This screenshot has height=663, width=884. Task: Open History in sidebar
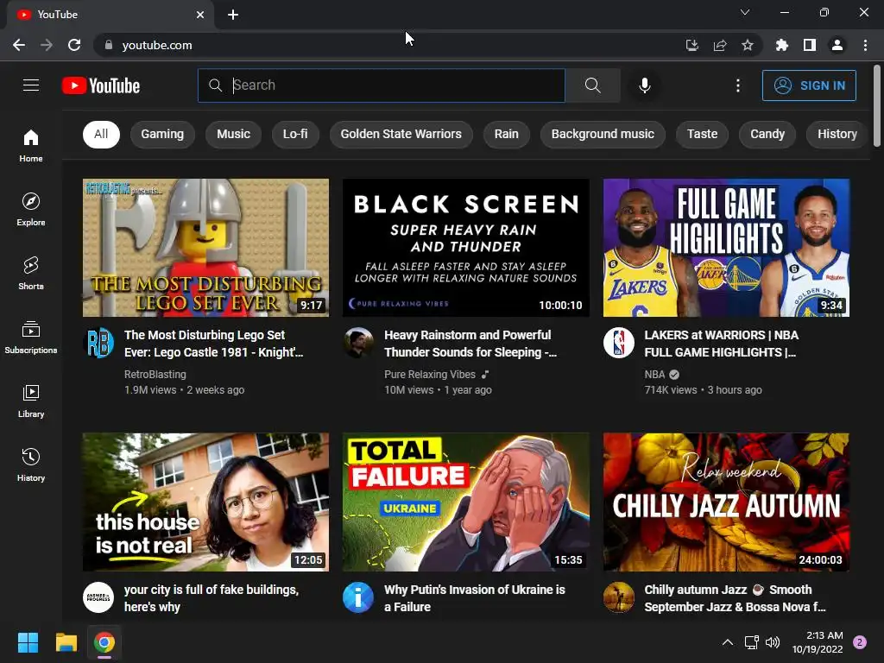click(x=31, y=464)
